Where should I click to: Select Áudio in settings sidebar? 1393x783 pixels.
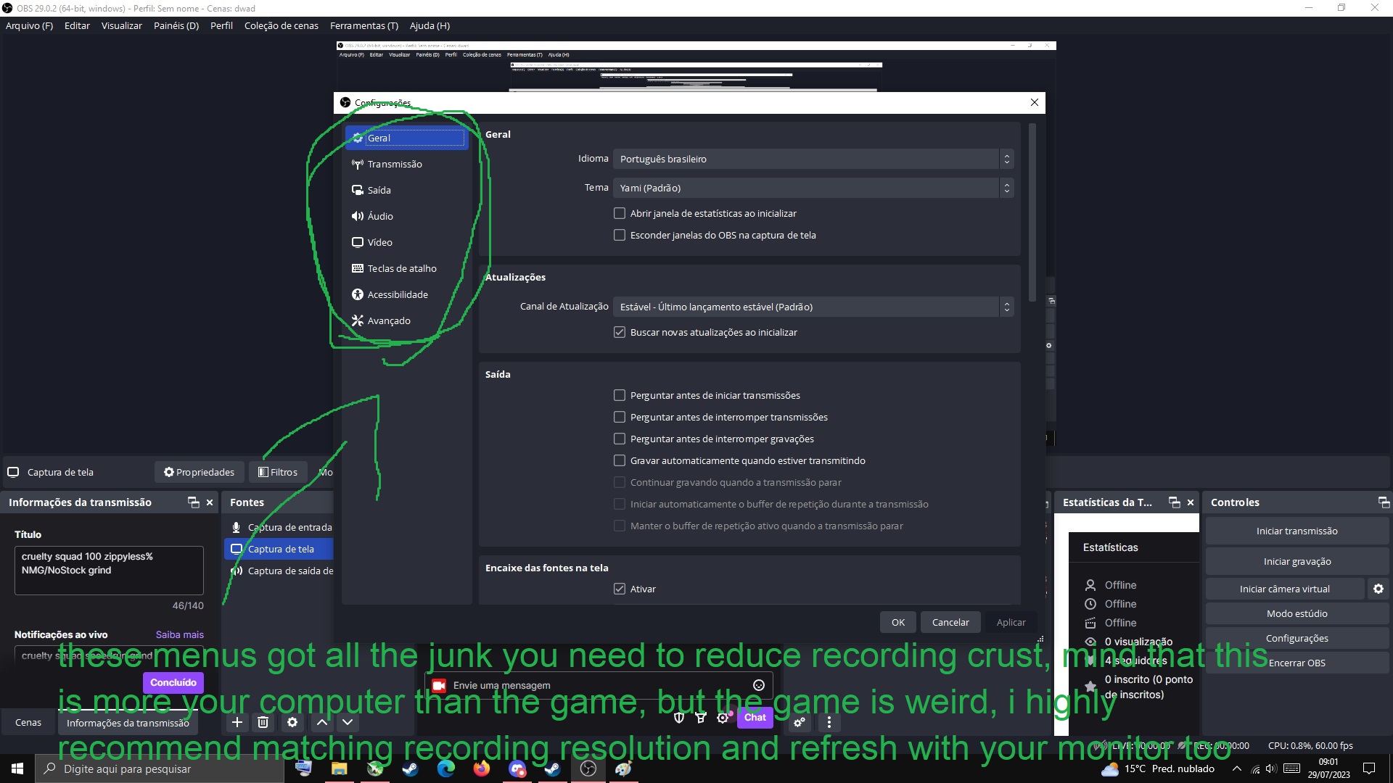point(380,216)
